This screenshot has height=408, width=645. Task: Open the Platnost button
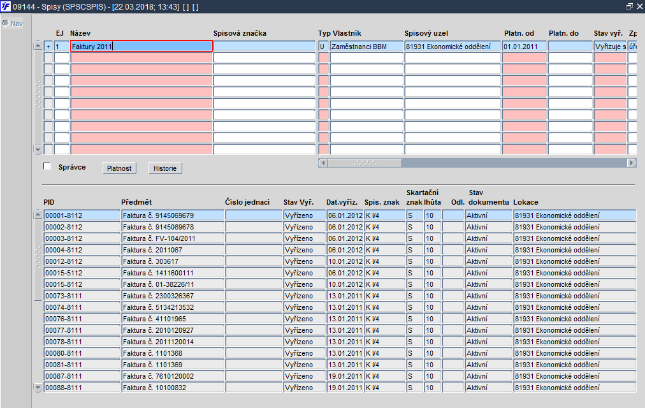[119, 168]
